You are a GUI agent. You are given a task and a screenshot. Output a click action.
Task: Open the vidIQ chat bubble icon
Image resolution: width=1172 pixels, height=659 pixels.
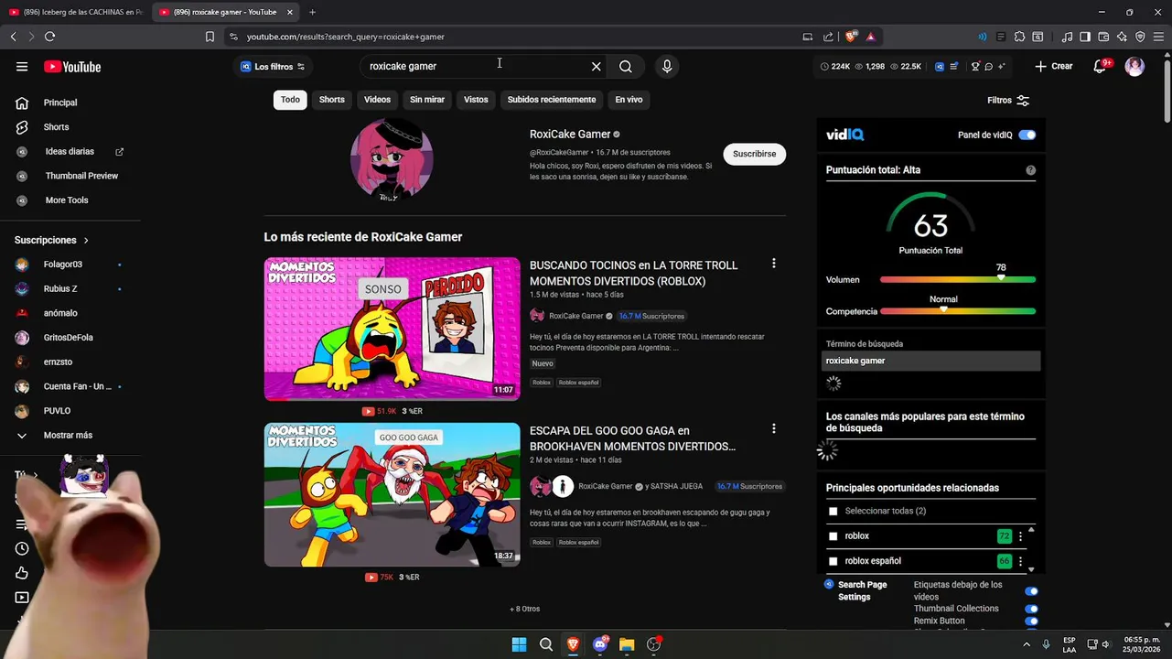[x=988, y=66]
